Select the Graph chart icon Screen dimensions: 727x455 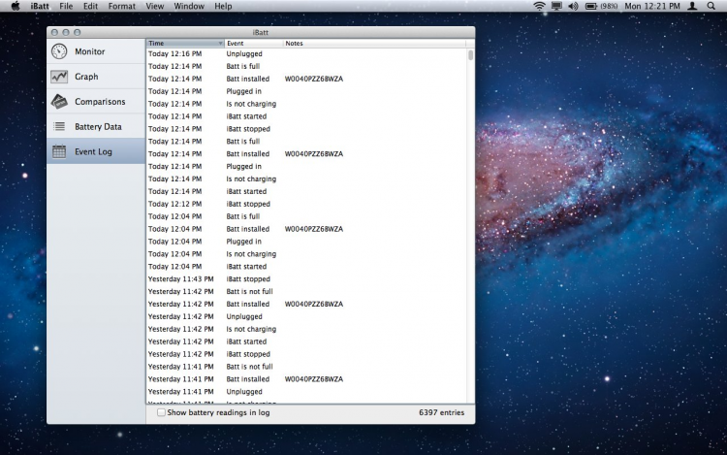point(59,77)
